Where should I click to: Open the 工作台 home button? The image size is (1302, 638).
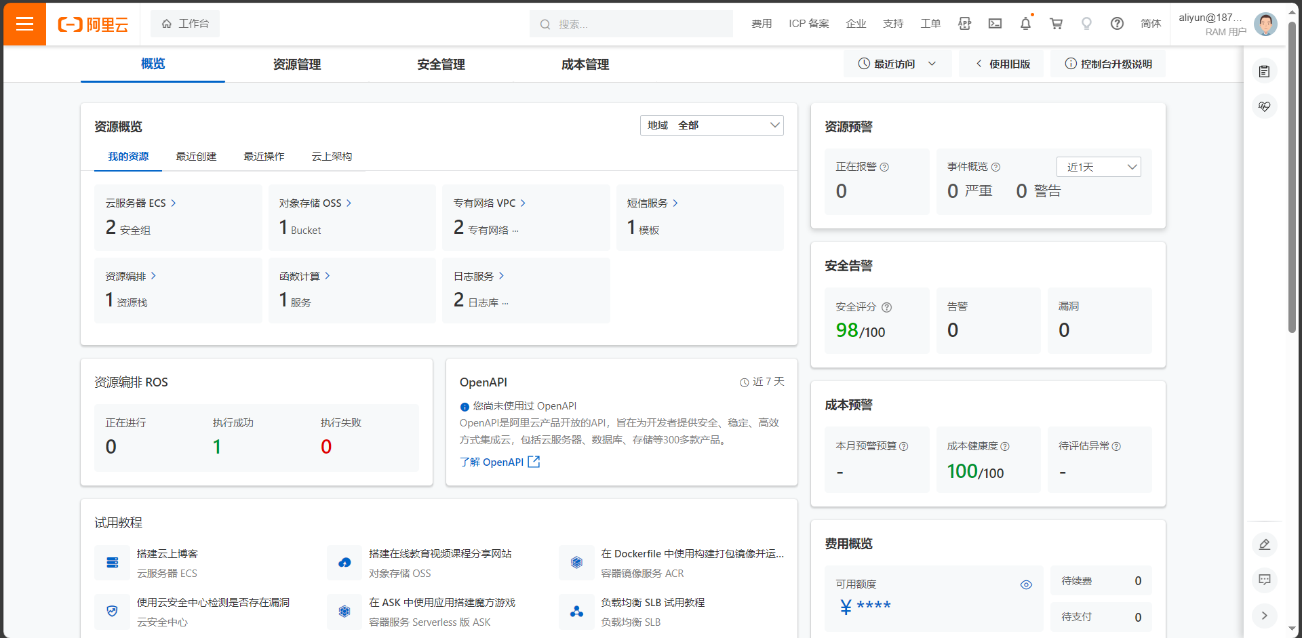point(185,24)
